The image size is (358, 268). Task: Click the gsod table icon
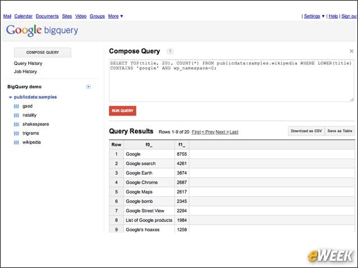tap(16, 106)
